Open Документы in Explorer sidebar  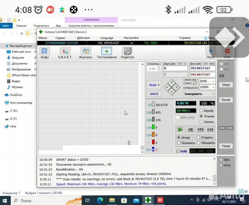19,63
